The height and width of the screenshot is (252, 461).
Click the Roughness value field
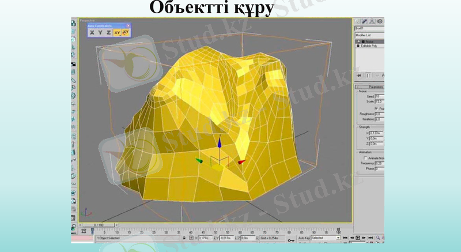380,114
